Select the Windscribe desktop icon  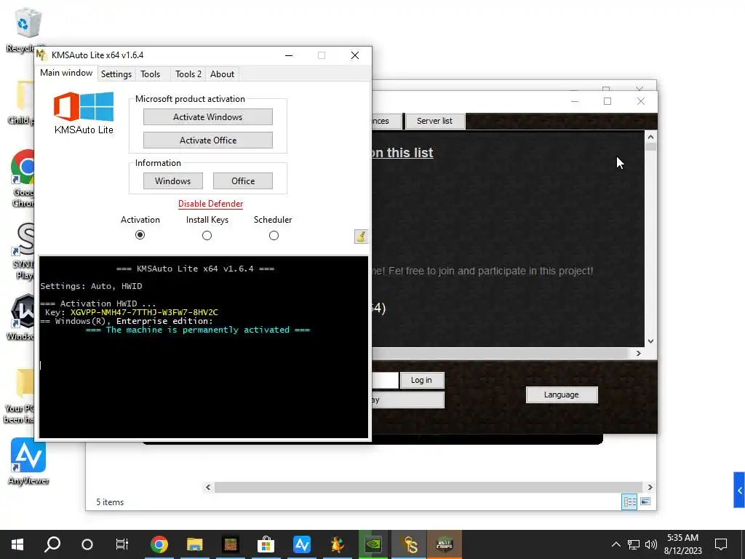click(x=22, y=317)
